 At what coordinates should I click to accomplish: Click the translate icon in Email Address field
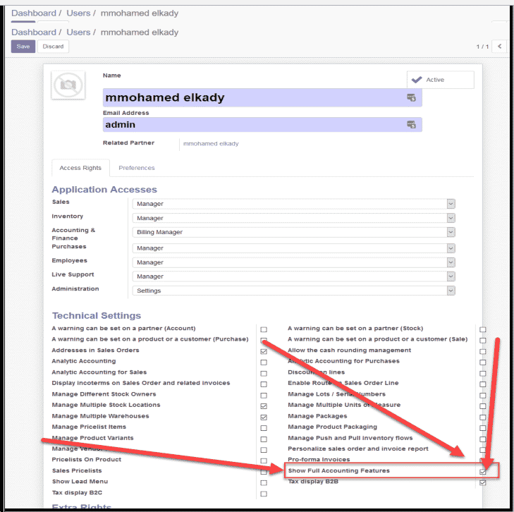click(x=411, y=125)
